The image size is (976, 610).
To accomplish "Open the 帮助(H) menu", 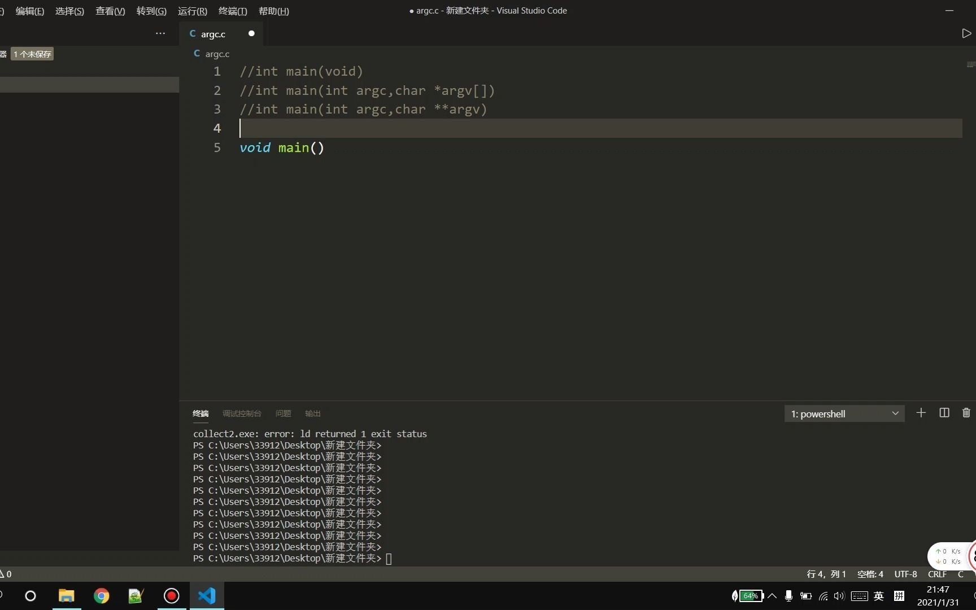I will [x=273, y=11].
